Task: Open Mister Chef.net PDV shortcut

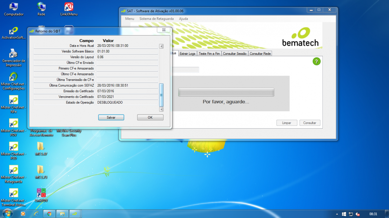Action: (x=14, y=128)
